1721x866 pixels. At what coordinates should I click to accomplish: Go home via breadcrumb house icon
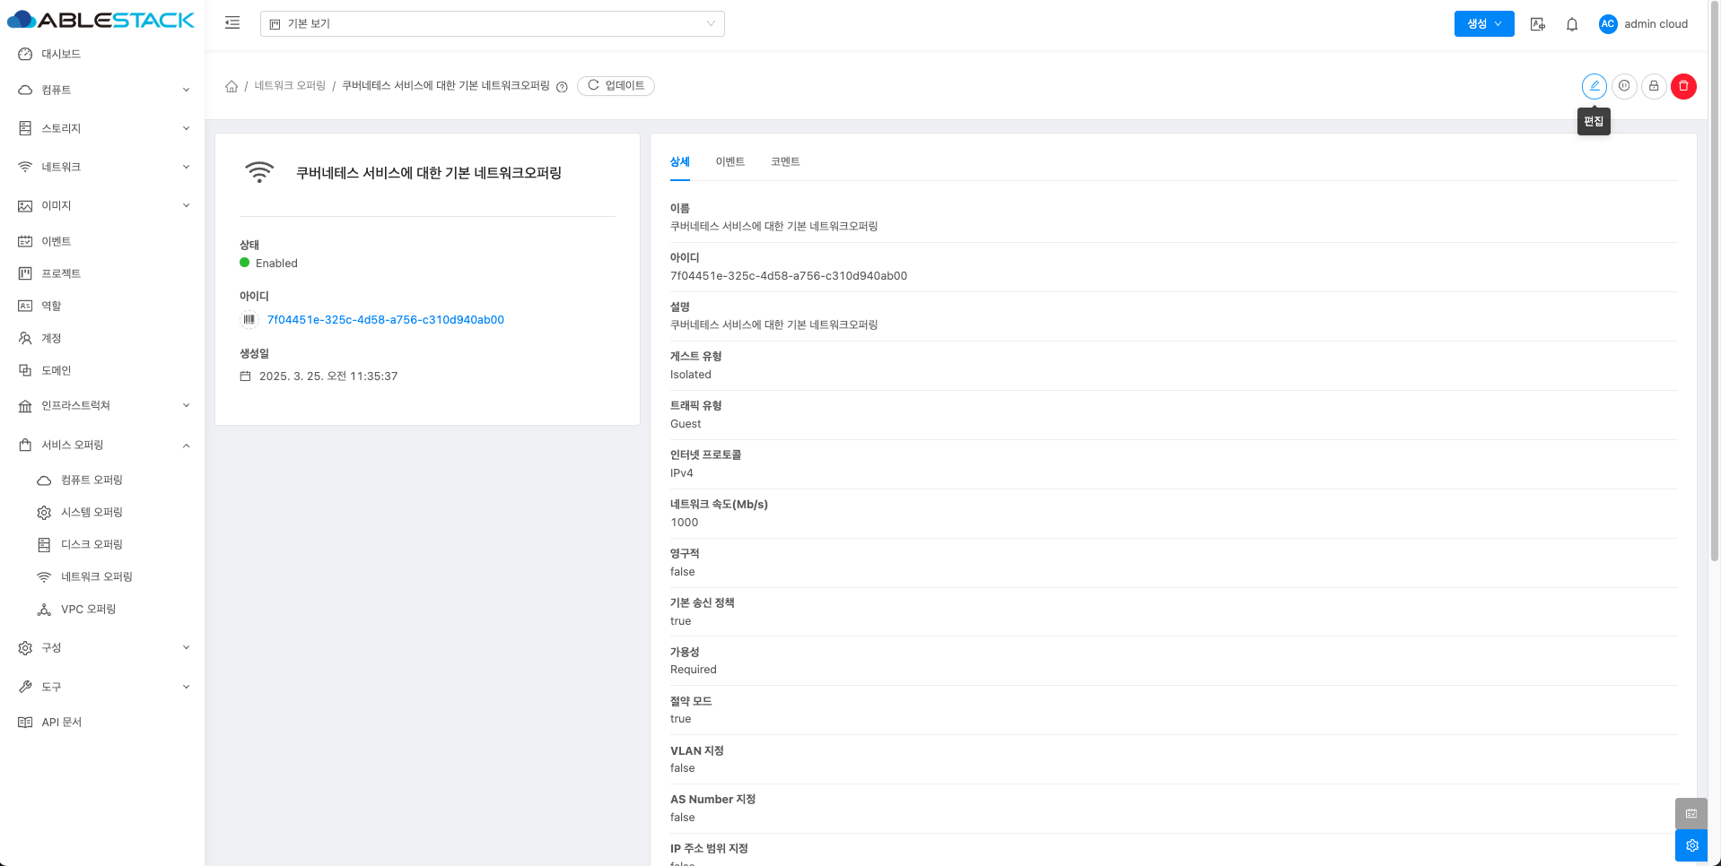232,86
